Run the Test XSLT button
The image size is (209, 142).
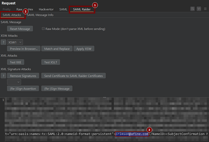click(51, 62)
